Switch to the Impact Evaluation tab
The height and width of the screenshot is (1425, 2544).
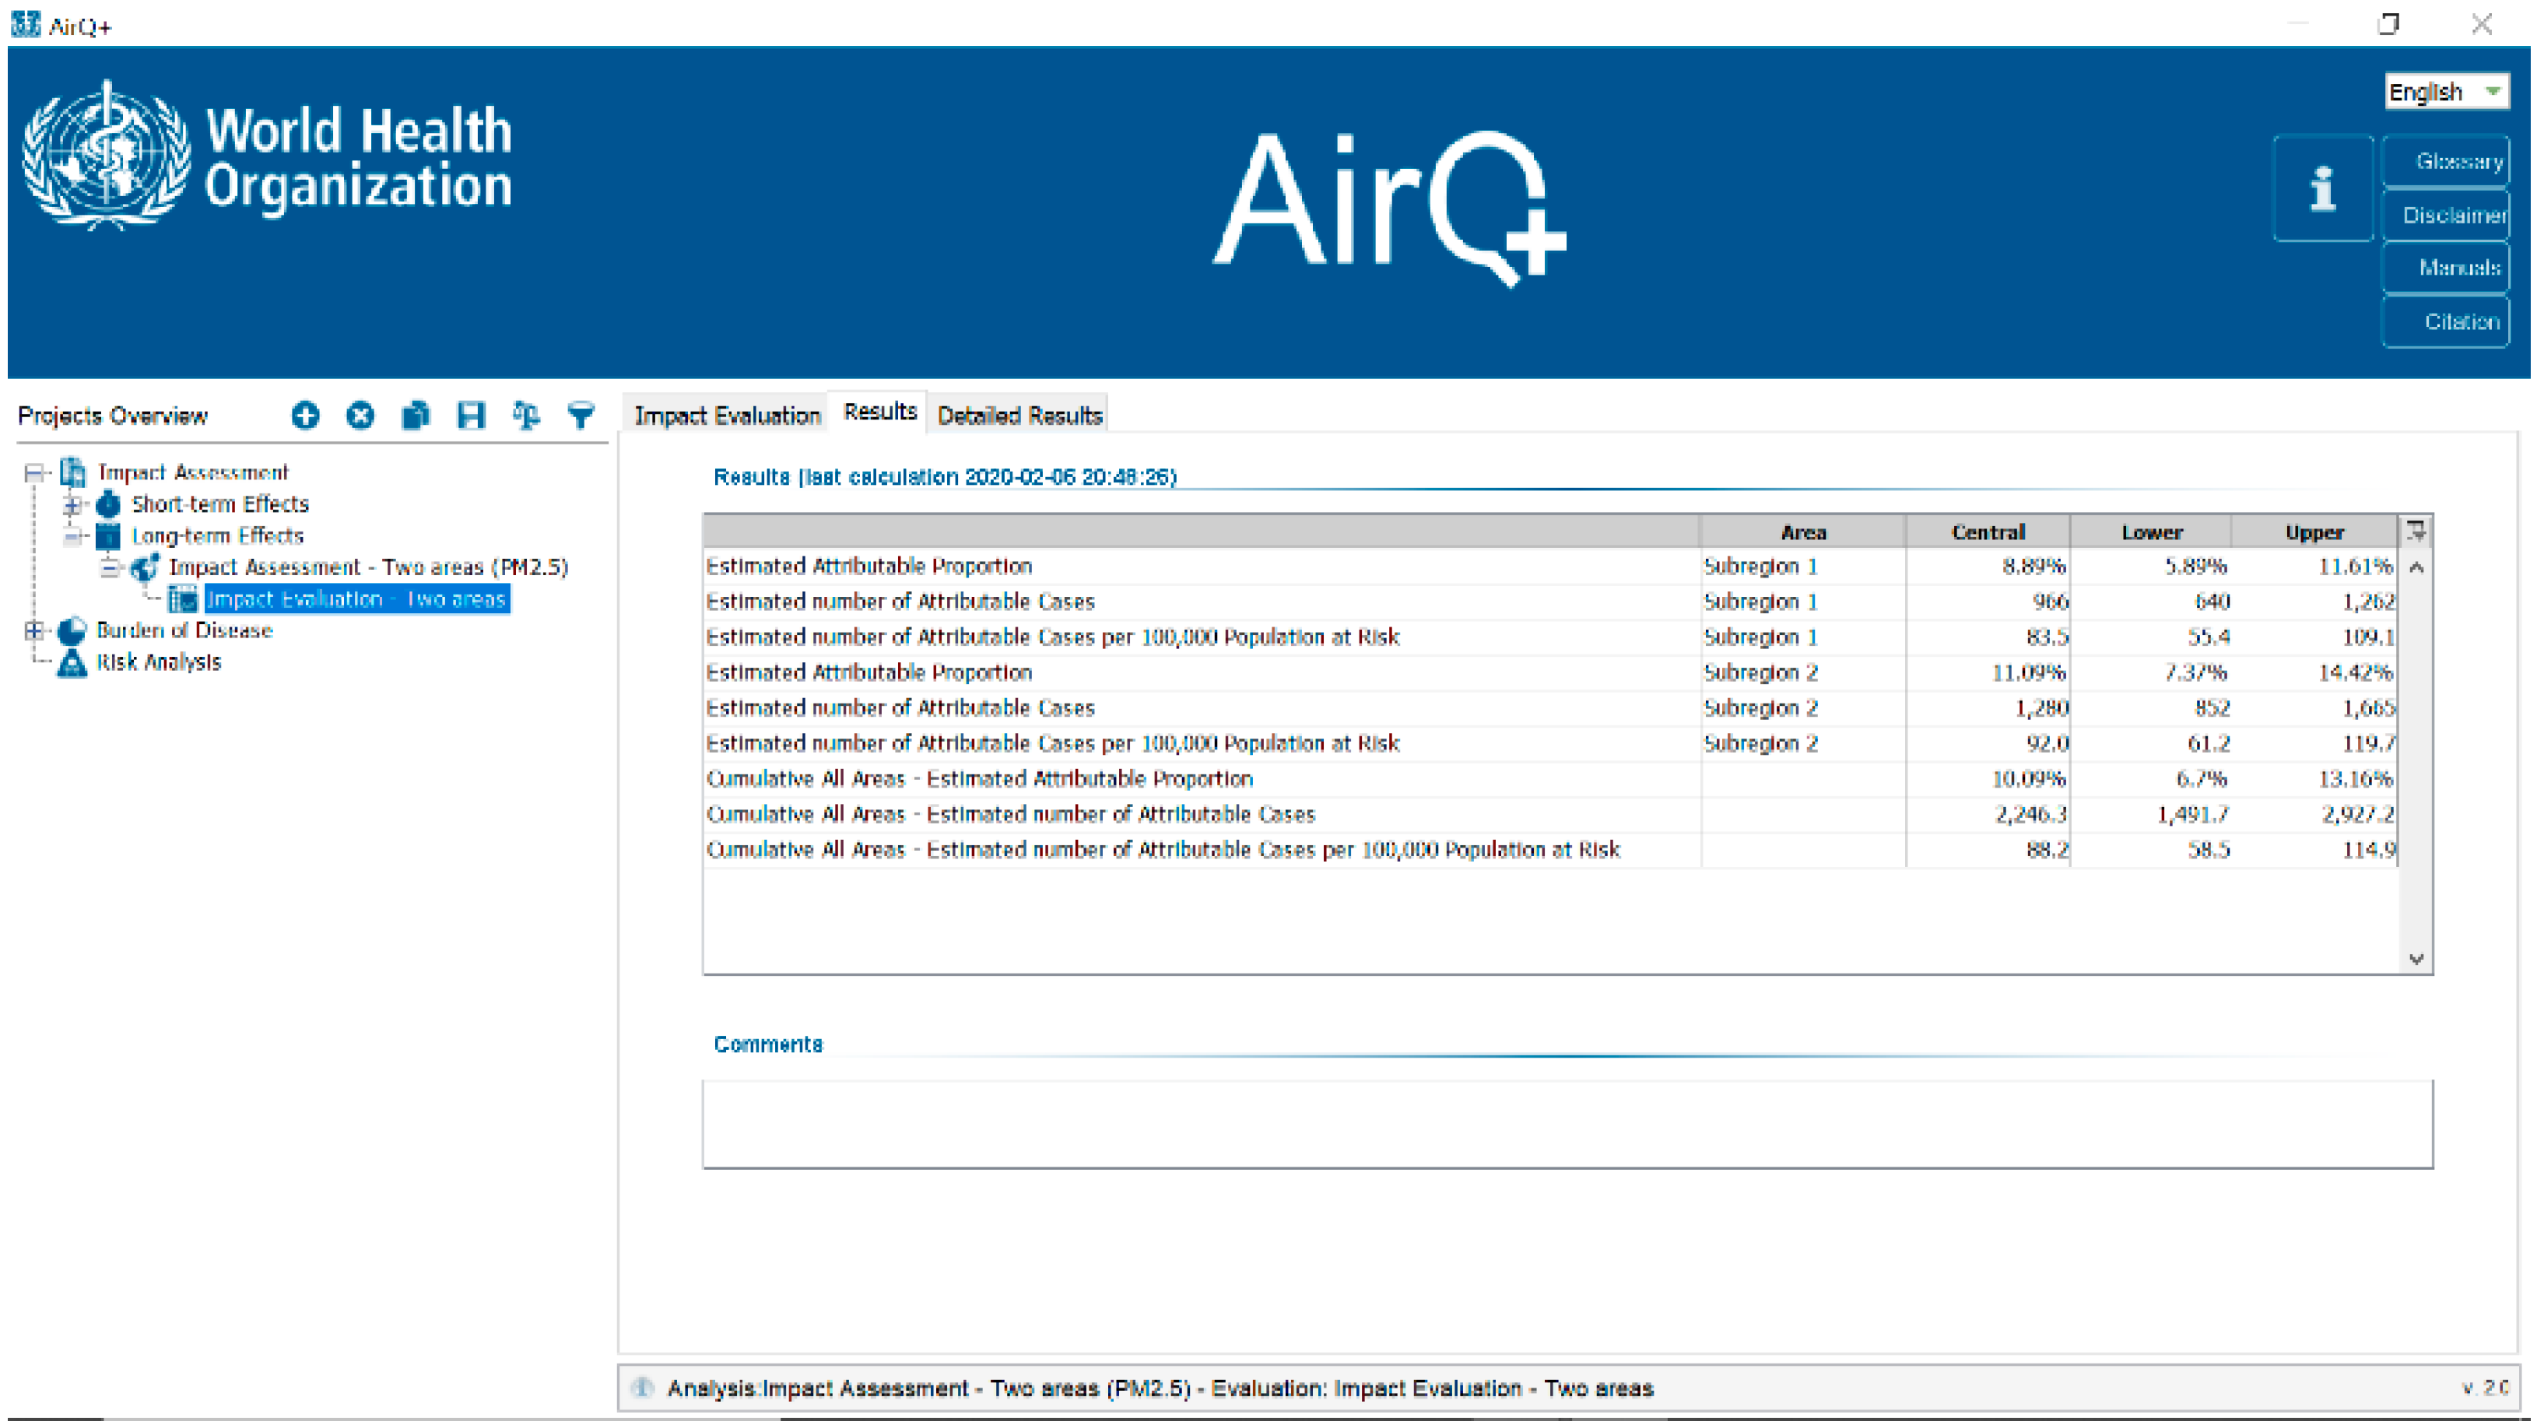(x=727, y=416)
